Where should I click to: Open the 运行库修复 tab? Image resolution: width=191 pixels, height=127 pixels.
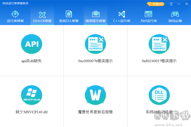[15, 16]
